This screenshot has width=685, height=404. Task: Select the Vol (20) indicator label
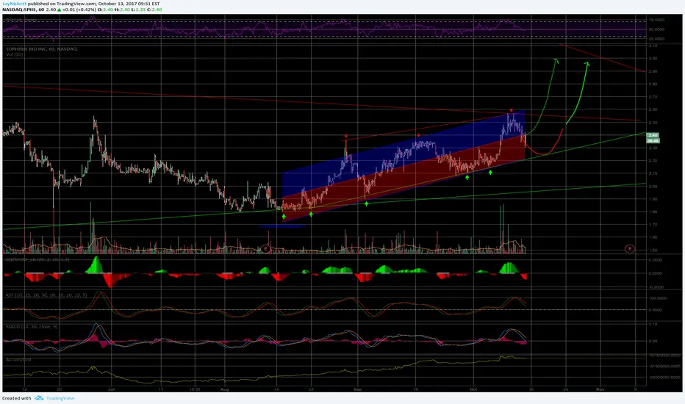coord(15,54)
